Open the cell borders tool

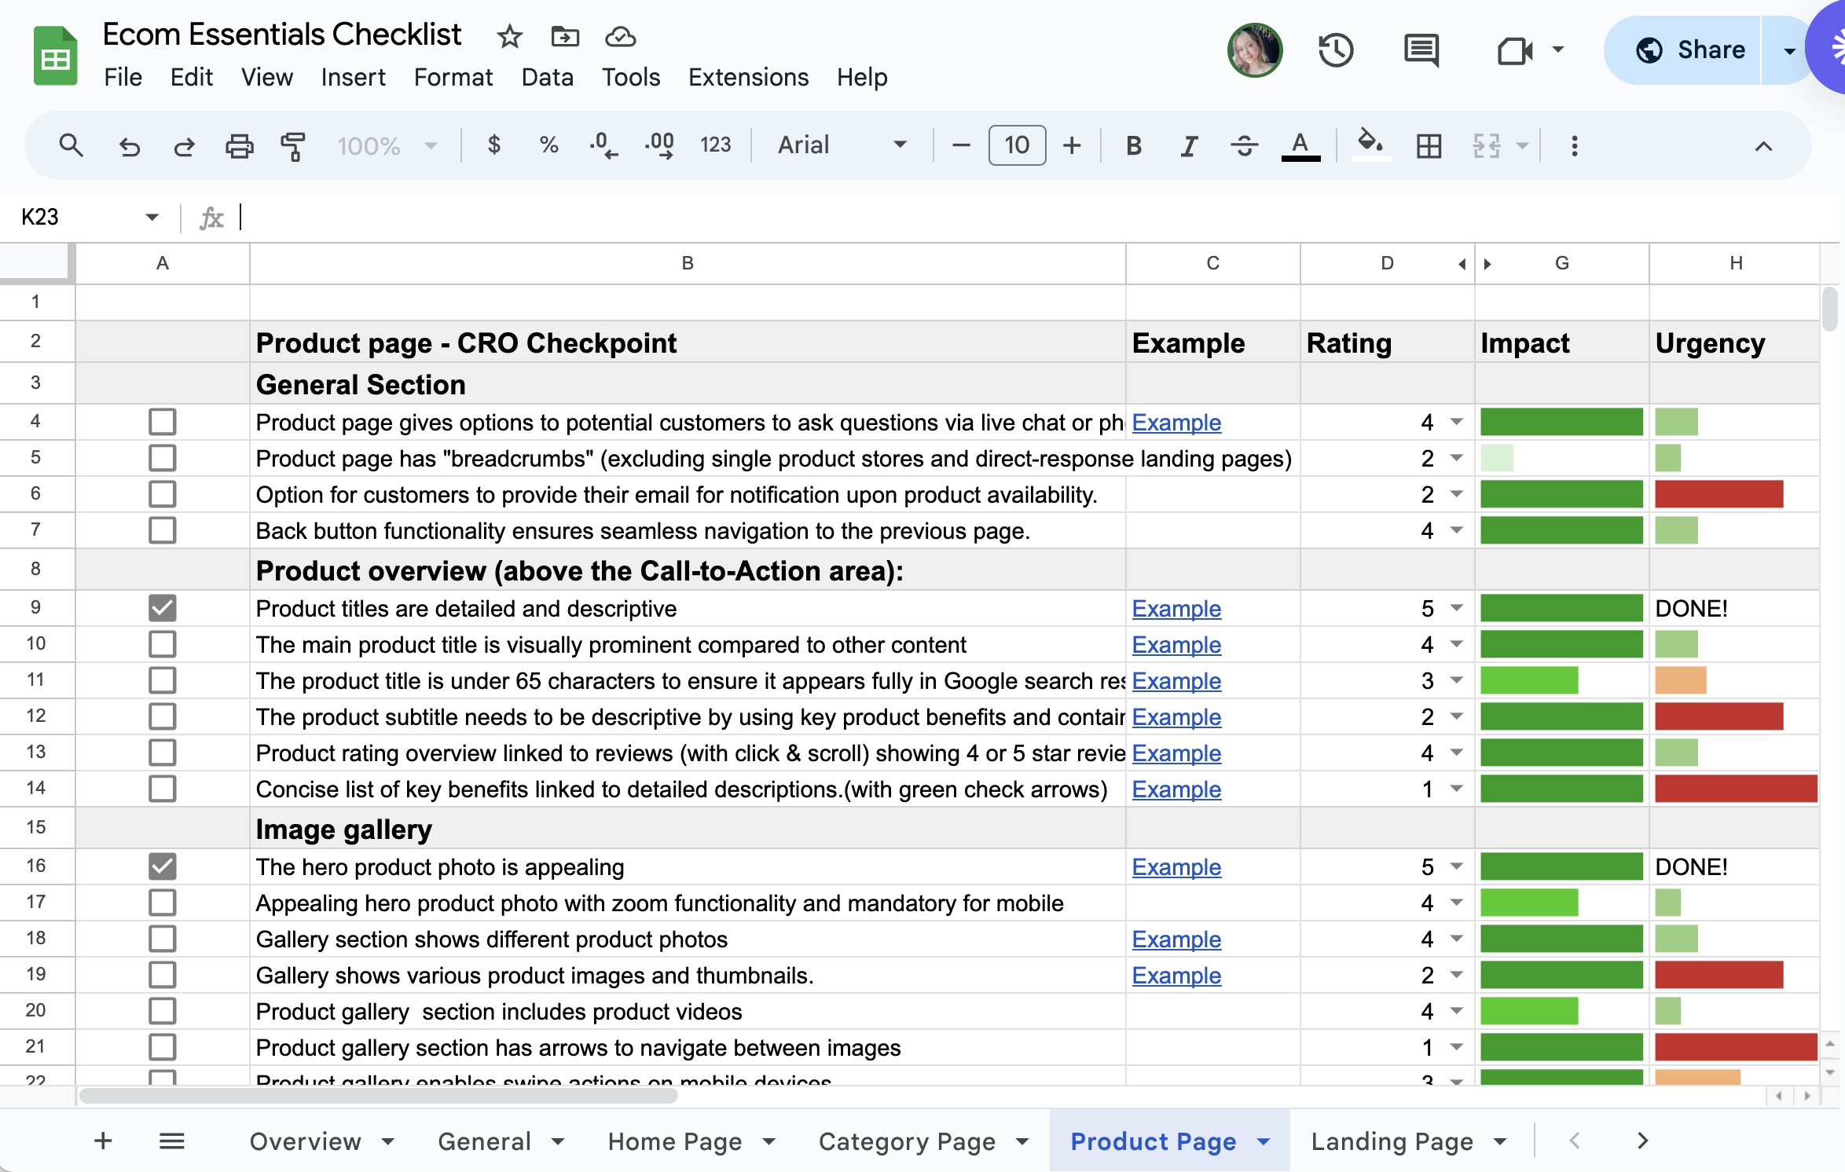(x=1429, y=146)
